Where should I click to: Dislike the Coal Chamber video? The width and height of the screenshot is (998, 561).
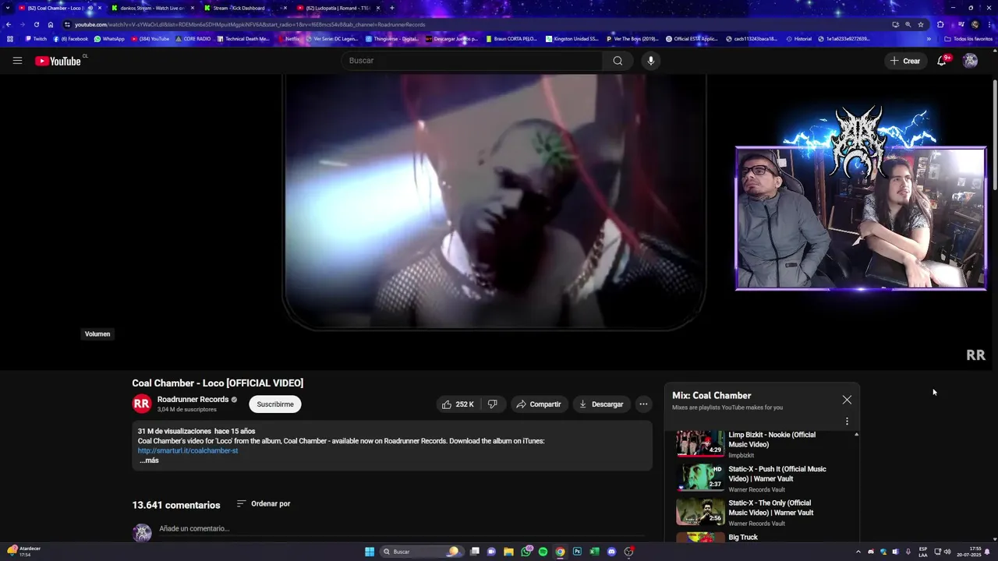tap(492, 404)
